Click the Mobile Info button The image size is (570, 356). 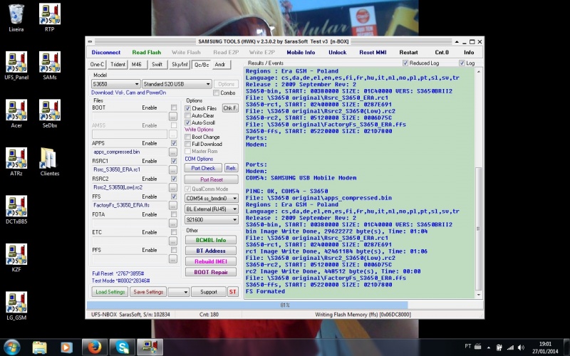click(x=301, y=52)
